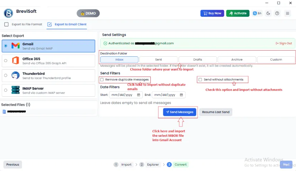Click the Gmail M logo icon

[15, 46]
